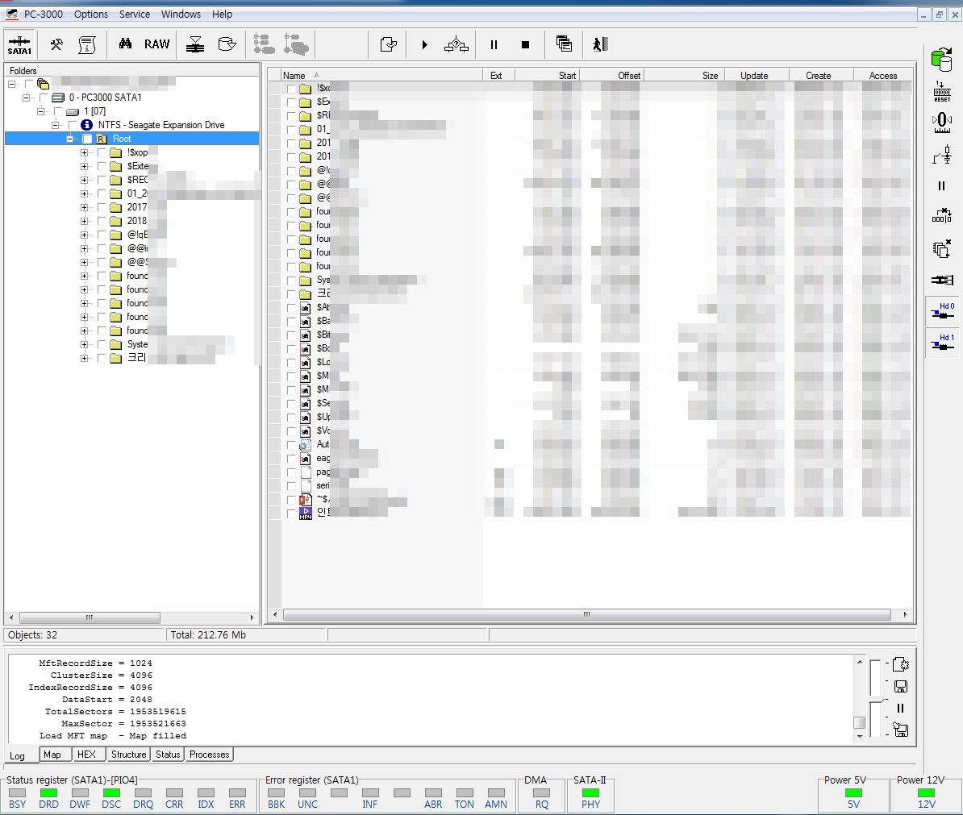Click the tools wrench and hammer icon
963x815 pixels.
click(x=56, y=44)
